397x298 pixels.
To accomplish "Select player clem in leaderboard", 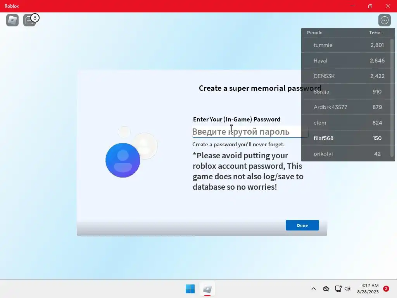I will click(x=346, y=123).
